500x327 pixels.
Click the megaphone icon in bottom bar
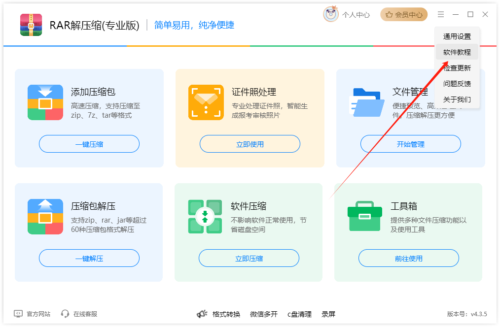tap(202, 314)
